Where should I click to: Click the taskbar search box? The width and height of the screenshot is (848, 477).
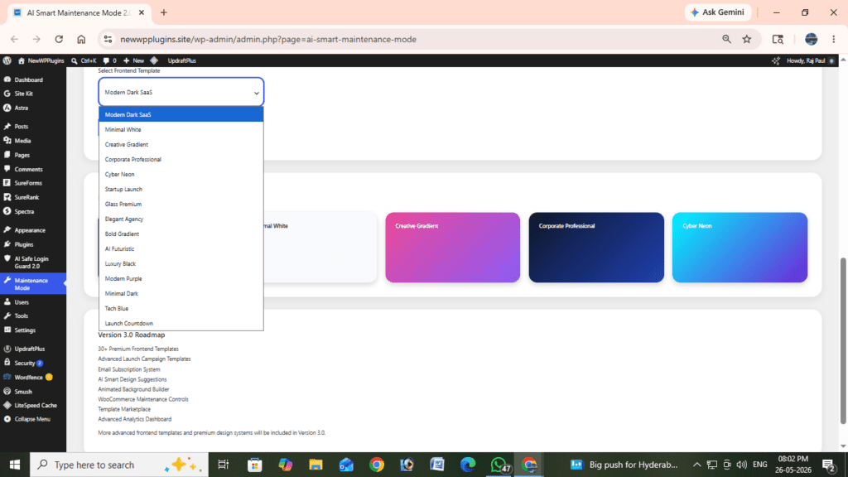[119, 465]
